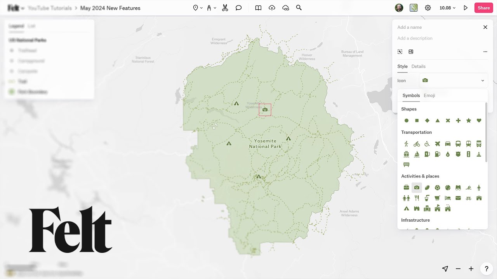Select the swimmer symbol
The height and width of the screenshot is (279, 497).
tap(469, 188)
